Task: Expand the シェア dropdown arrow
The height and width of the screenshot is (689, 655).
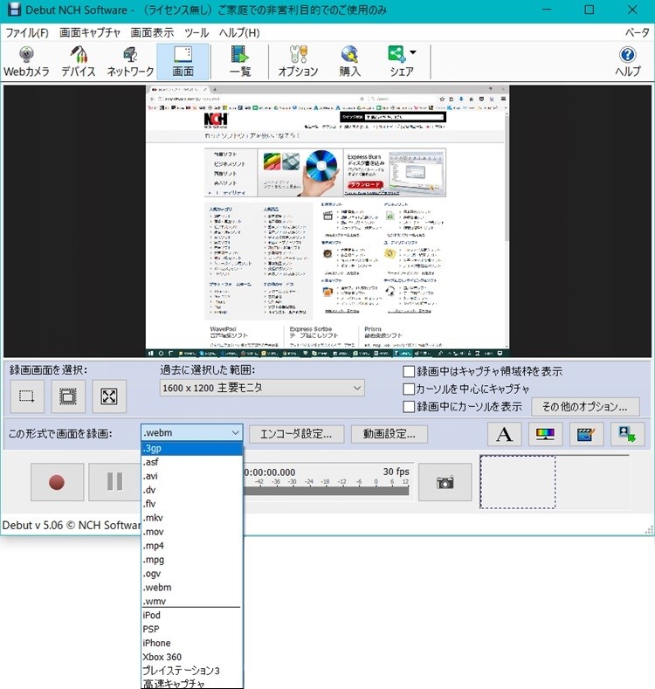Action: coord(413,52)
